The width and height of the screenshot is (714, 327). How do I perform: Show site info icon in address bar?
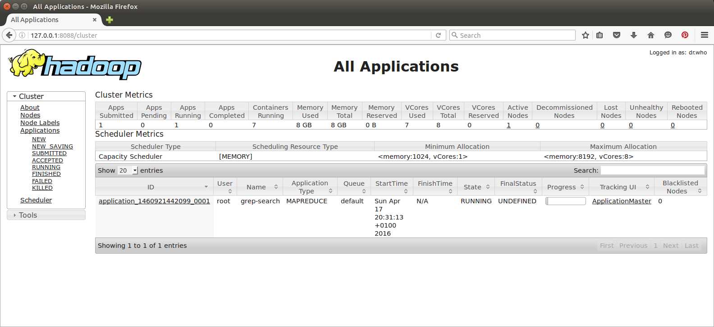[22, 35]
